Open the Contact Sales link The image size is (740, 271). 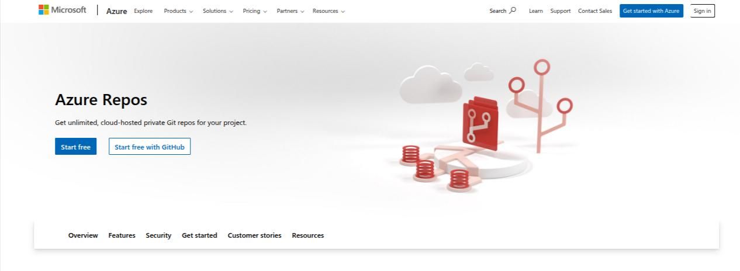click(x=595, y=11)
